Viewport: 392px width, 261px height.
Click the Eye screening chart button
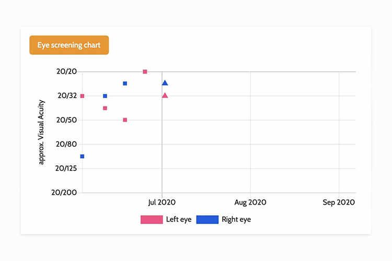[69, 45]
